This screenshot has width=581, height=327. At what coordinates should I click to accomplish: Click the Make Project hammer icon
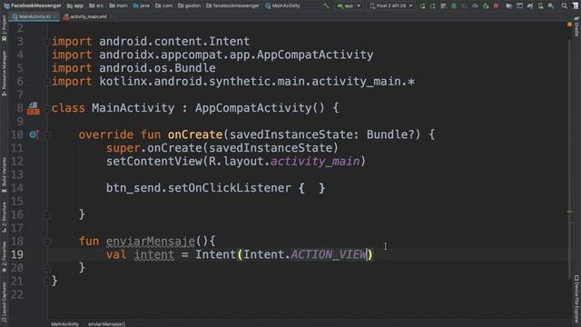click(326, 5)
